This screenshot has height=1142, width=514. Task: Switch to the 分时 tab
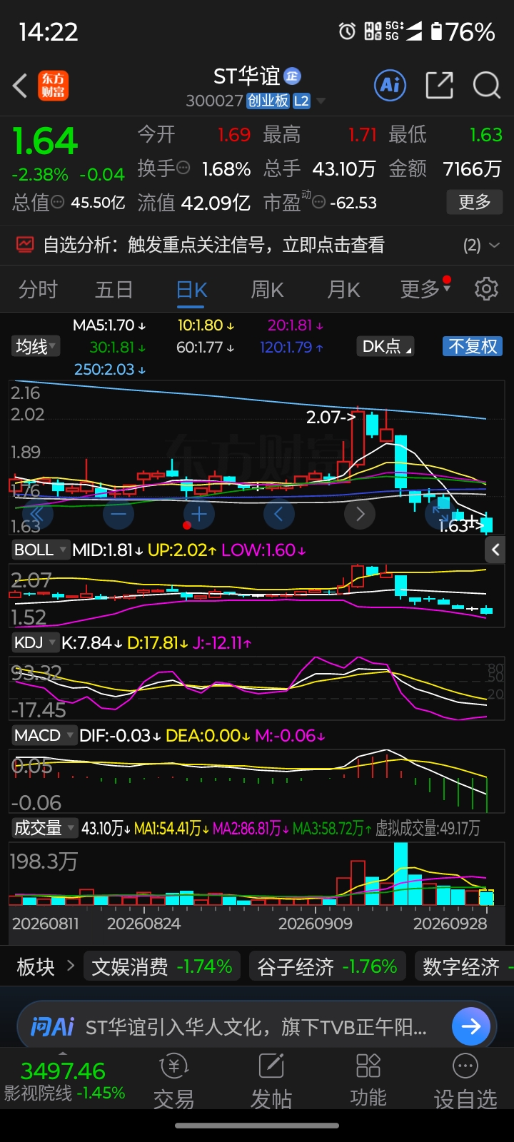tap(38, 290)
